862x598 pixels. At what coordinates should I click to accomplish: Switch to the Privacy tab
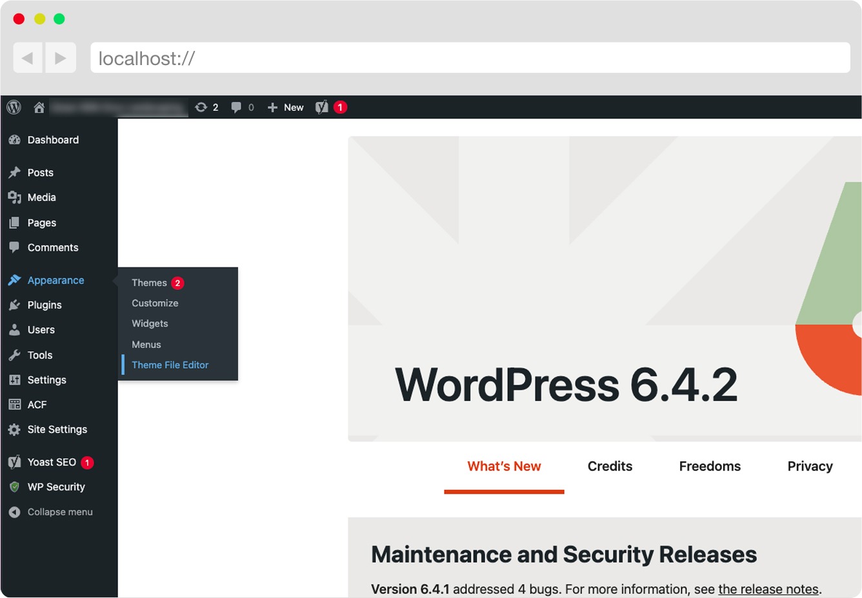810,467
